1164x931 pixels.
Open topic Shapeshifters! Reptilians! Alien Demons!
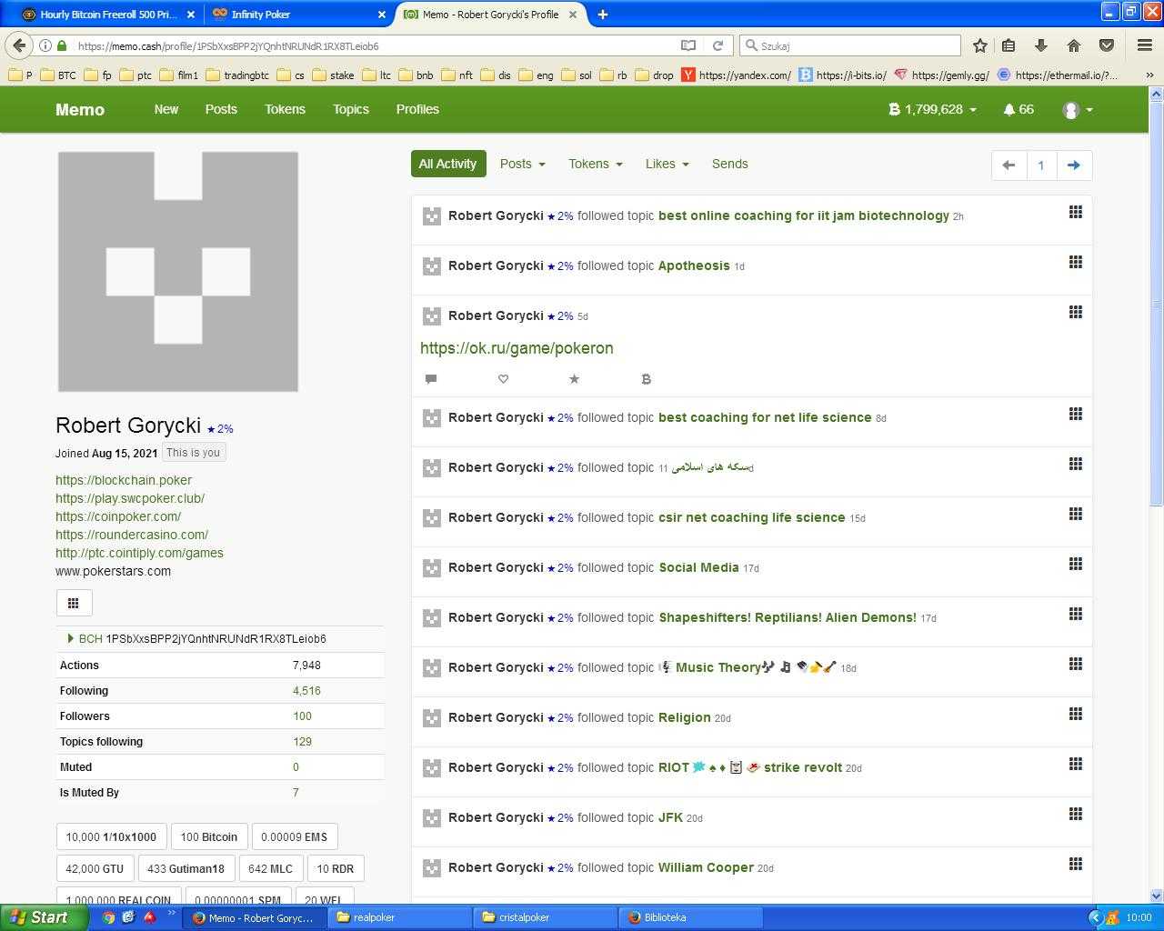(788, 617)
